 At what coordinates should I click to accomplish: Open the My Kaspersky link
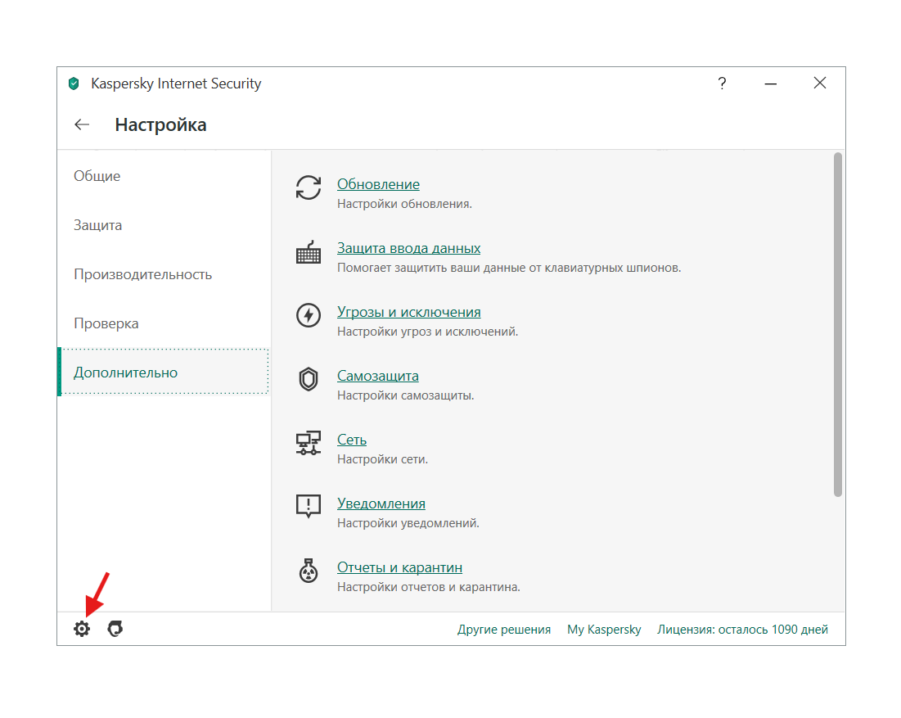pyautogui.click(x=604, y=630)
